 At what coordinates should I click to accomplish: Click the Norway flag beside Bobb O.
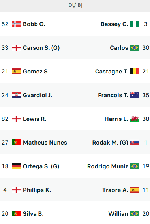[16, 24]
